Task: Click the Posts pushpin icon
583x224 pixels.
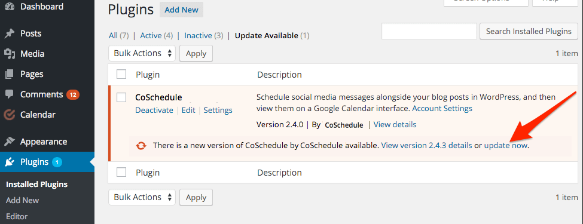Action: click(10, 34)
